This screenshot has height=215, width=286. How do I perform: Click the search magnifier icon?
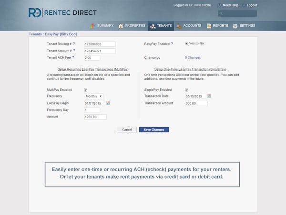[221, 13]
